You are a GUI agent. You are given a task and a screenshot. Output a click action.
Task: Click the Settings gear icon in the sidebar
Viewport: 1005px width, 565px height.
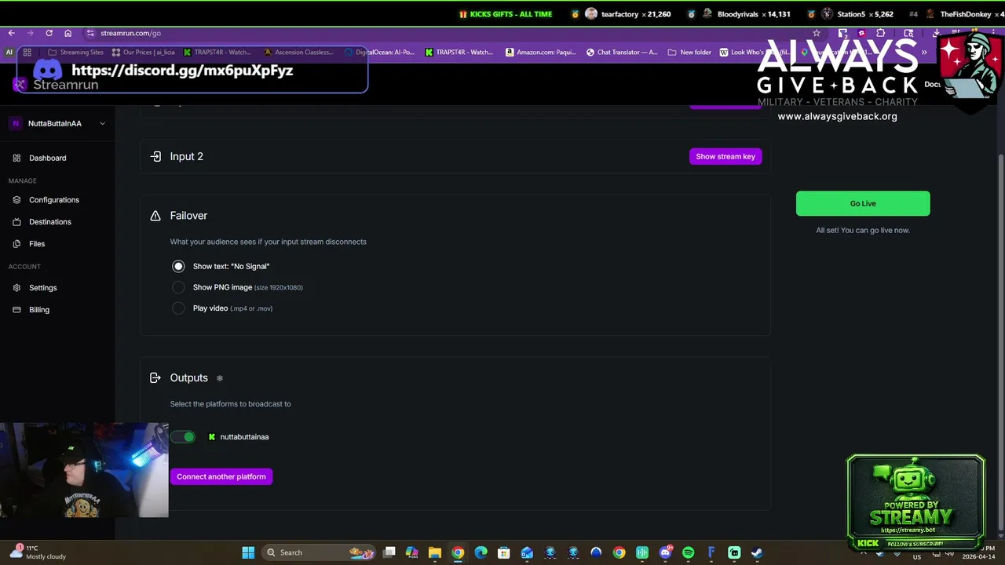16,288
